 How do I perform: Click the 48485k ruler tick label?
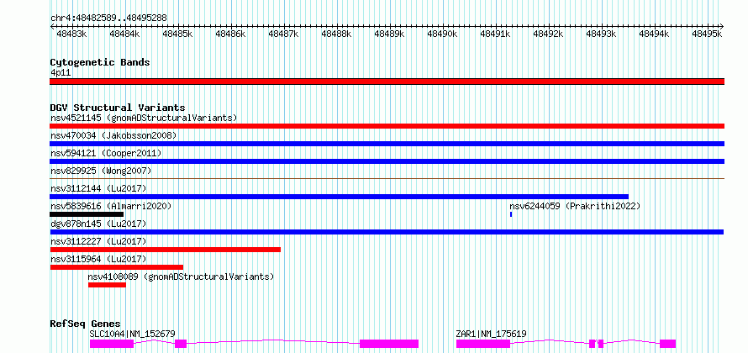tap(177, 34)
